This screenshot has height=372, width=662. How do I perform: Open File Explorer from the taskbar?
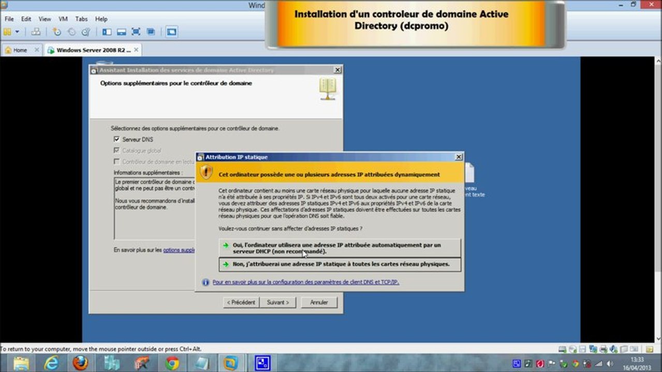tap(21, 363)
